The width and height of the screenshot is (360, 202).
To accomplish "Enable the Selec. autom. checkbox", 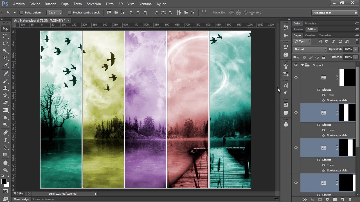I will coord(21,13).
